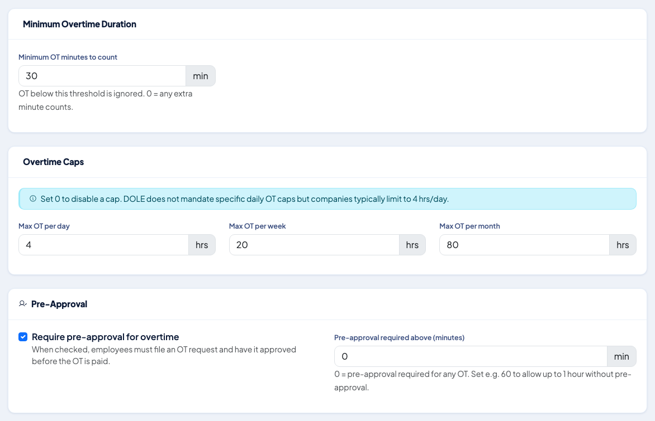Uncheck Require pre-approval for overtime checkbox
The width and height of the screenshot is (655, 421).
[x=23, y=337]
